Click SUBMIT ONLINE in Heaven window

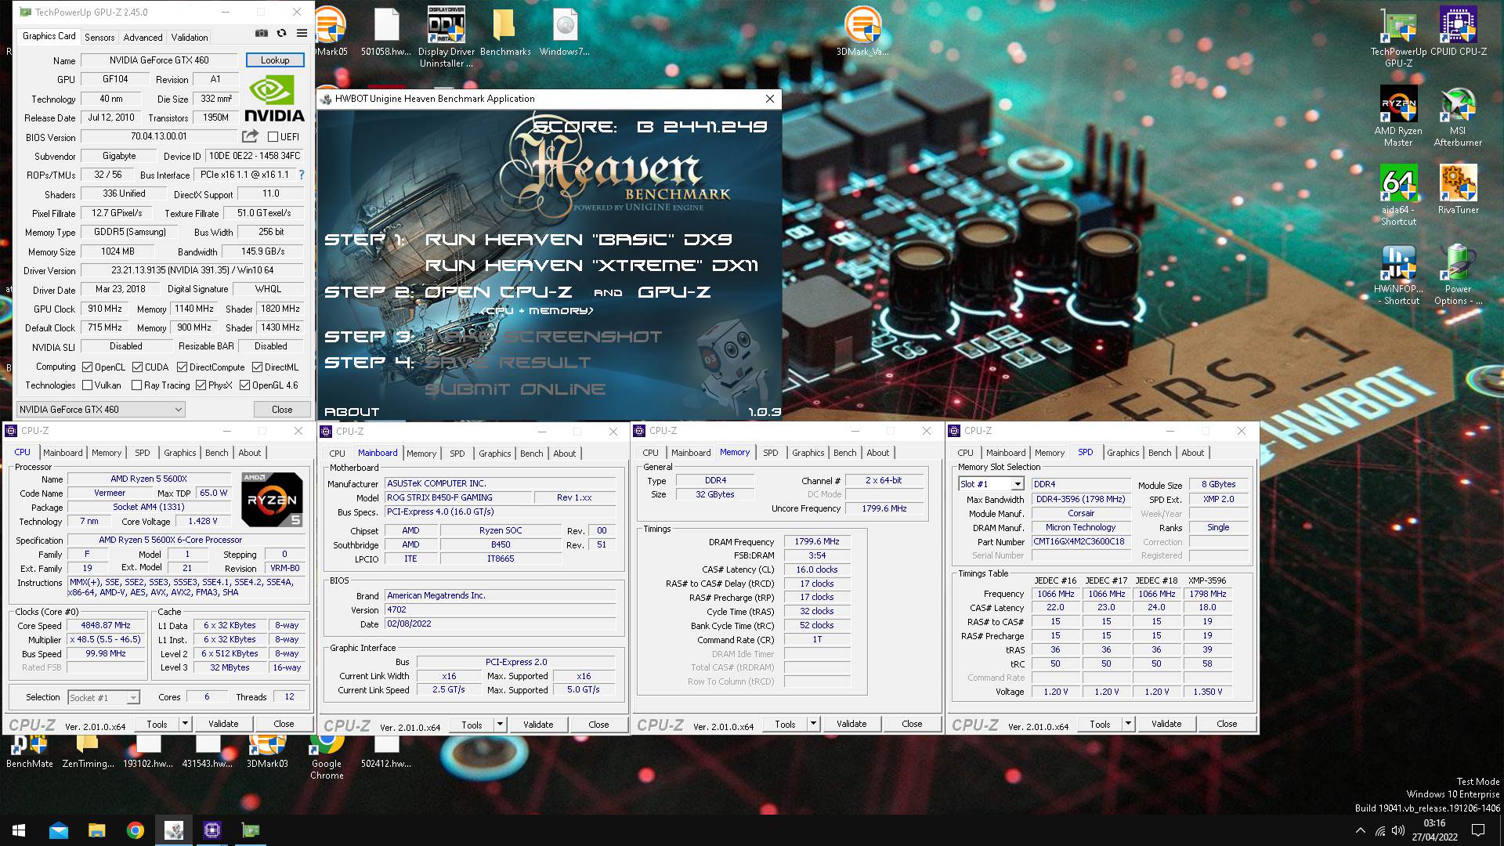coord(515,389)
